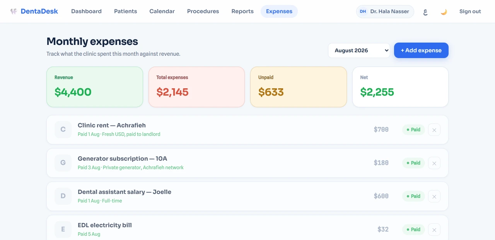Click the D avatar on Dental assistant row

coord(63,196)
